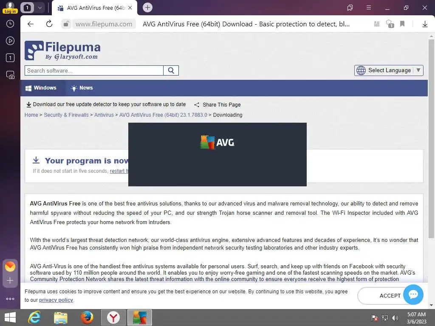Select the News menu item

pos(82,88)
